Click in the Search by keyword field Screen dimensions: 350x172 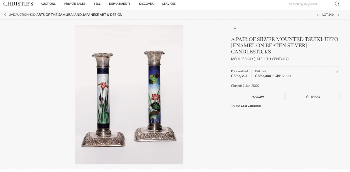tap(311, 4)
